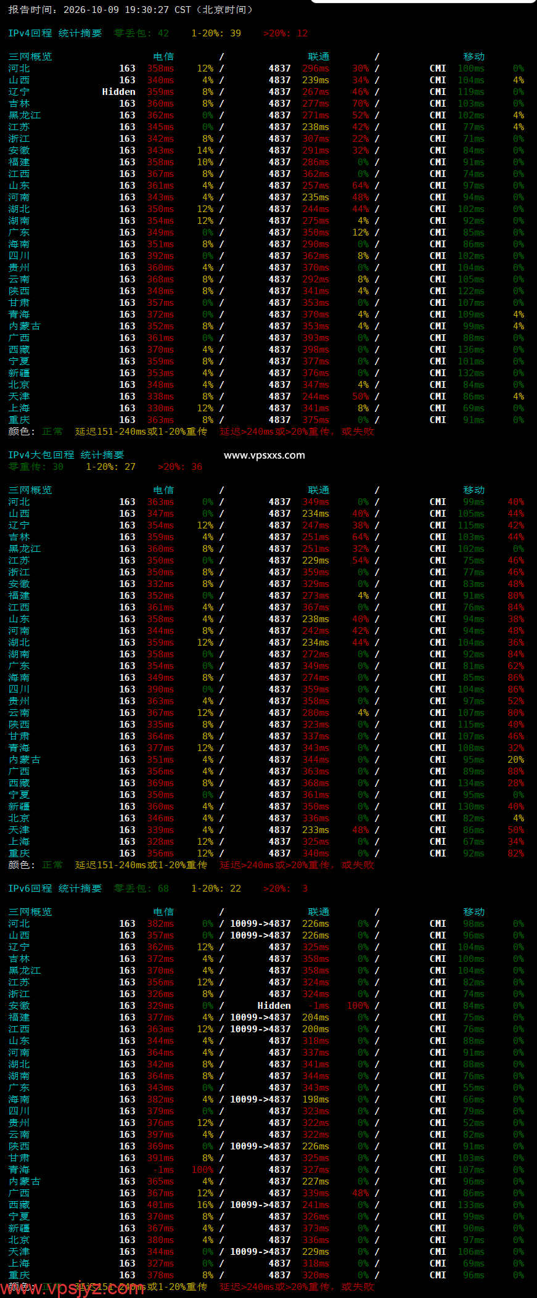Click '10099->4837' in the IPv6 西藏 row
Viewport: 537px width, 1298px height.
click(x=260, y=1205)
